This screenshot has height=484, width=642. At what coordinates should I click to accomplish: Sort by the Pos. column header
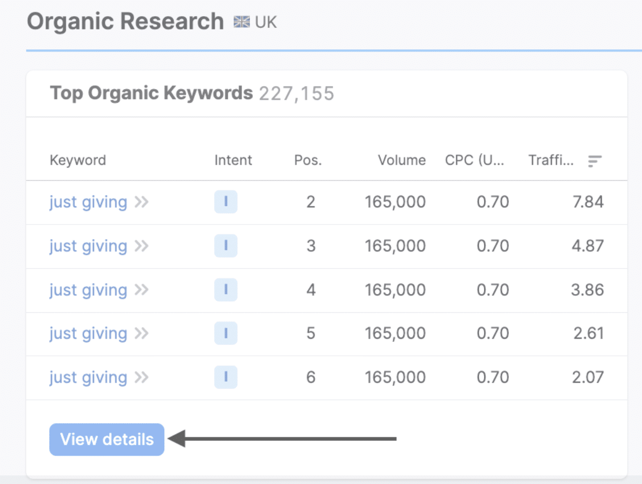pos(308,160)
